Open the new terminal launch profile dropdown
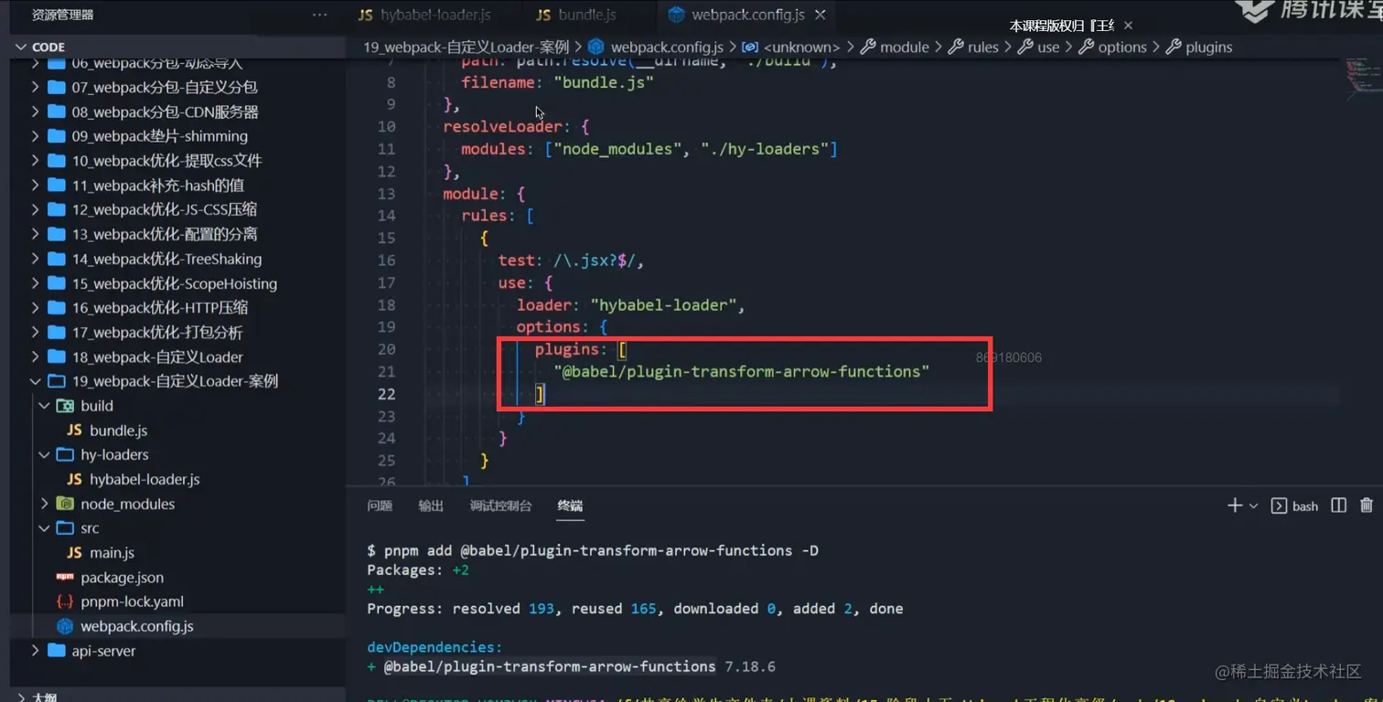The image size is (1383, 702). click(1254, 505)
